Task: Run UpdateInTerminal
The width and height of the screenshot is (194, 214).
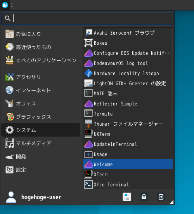Action: click(x=128, y=144)
